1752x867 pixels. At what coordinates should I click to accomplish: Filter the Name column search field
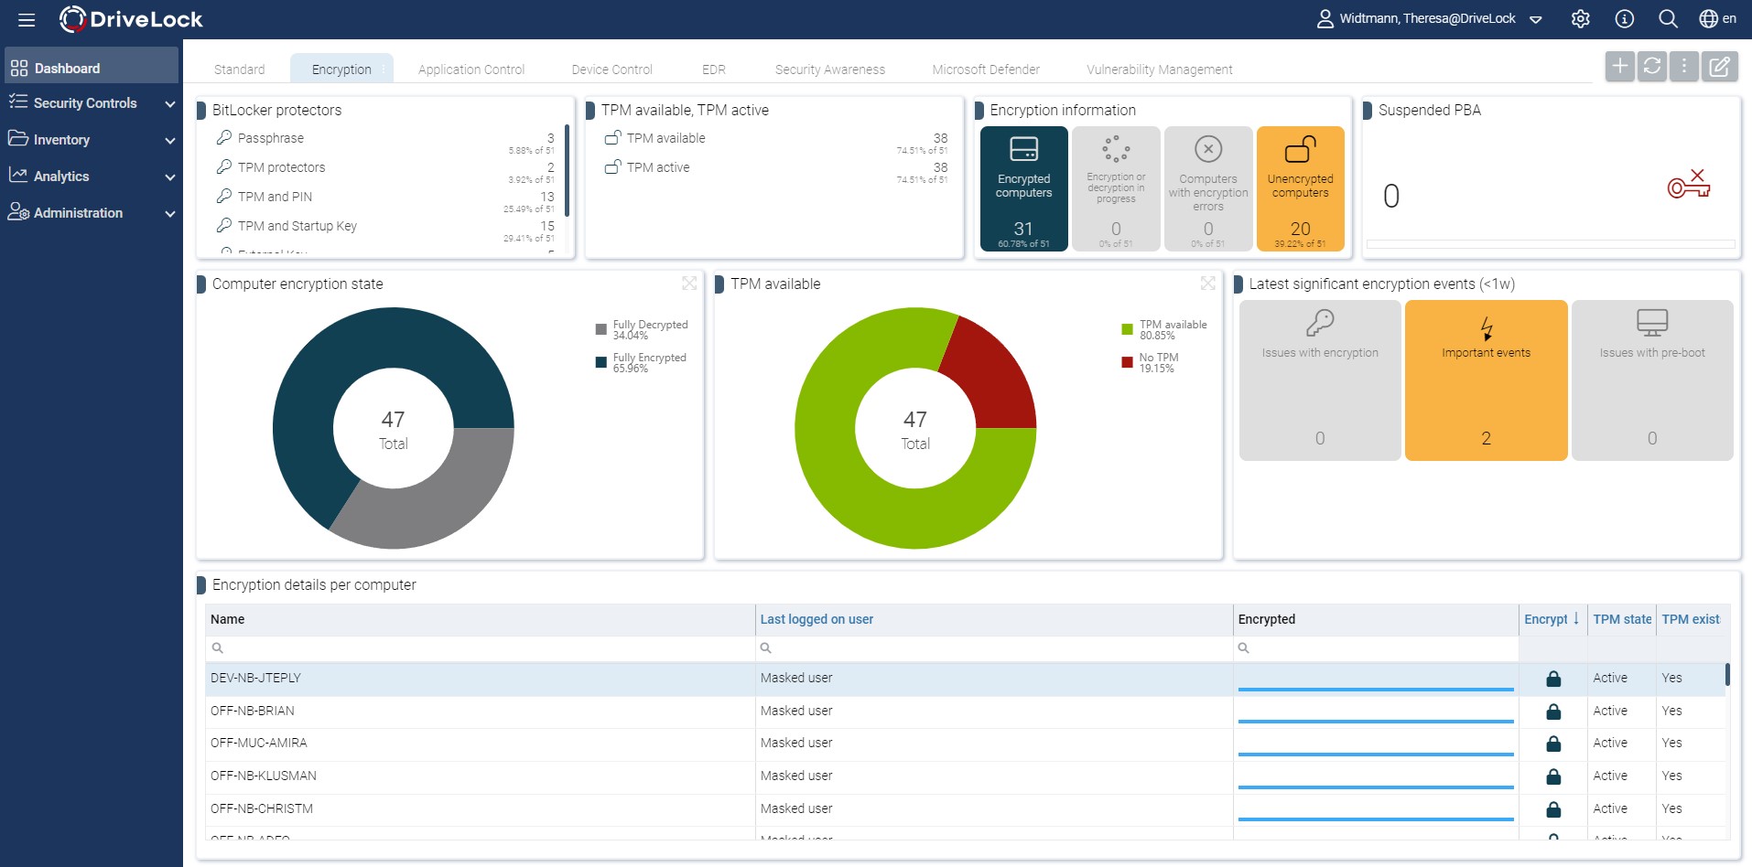point(481,648)
